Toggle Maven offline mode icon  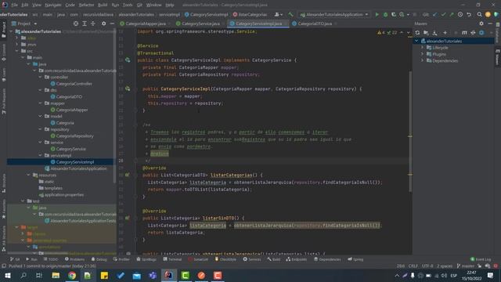[x=473, y=33]
